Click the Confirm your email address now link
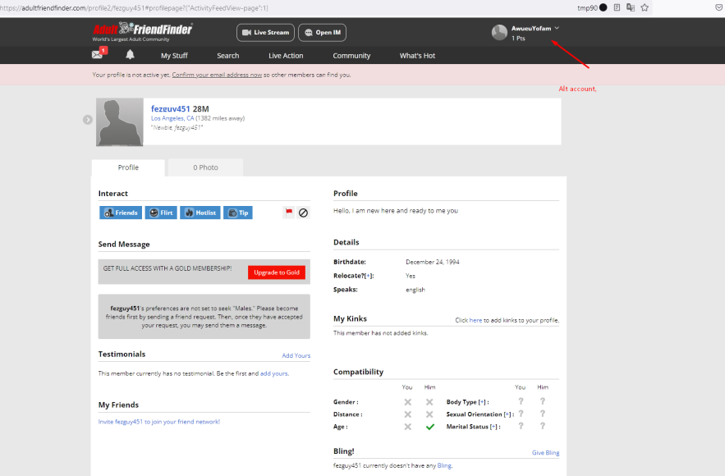The width and height of the screenshot is (725, 476). (x=217, y=75)
